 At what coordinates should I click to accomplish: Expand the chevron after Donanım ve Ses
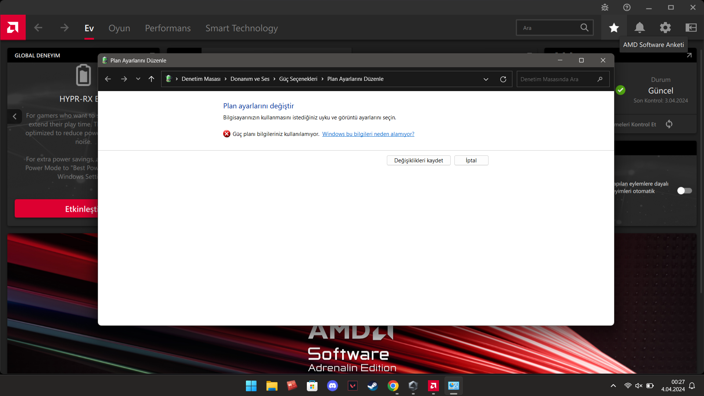274,79
